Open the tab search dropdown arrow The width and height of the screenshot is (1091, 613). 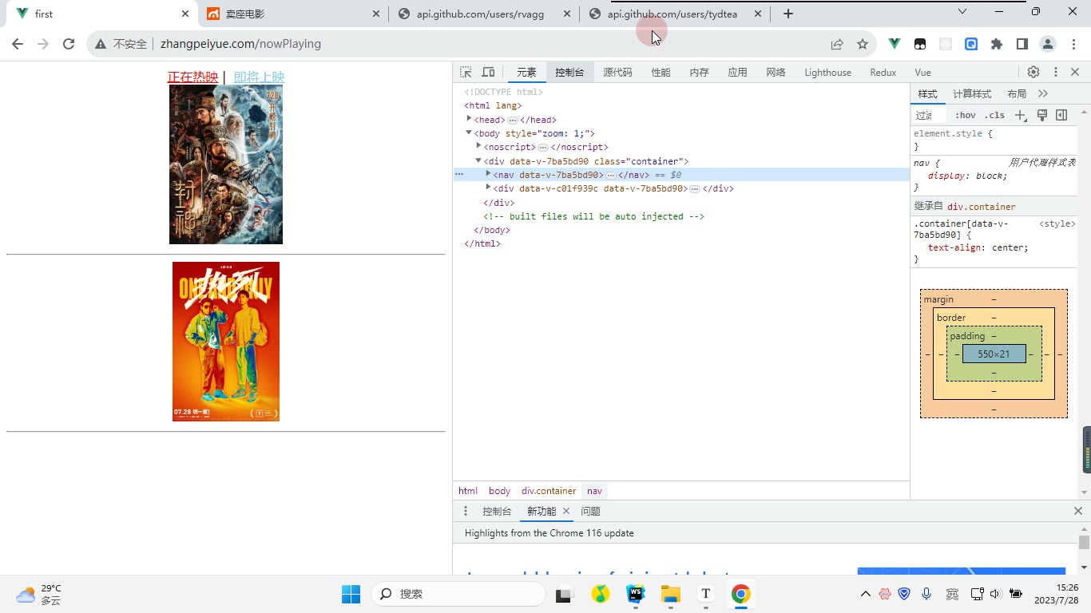962,12
